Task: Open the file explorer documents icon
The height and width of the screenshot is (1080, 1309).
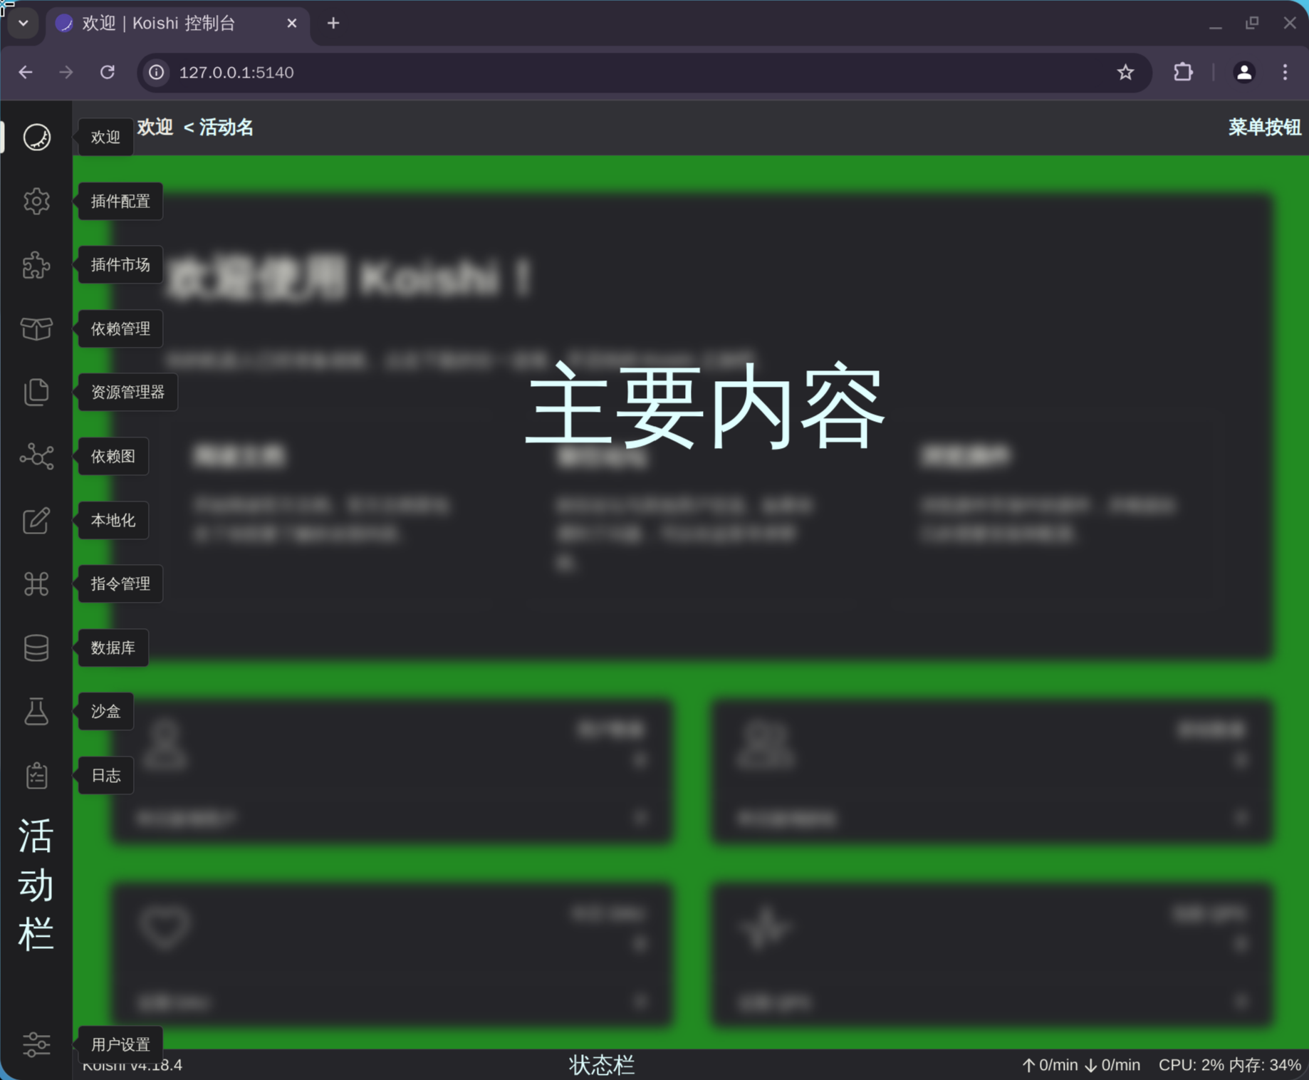Action: click(x=36, y=393)
